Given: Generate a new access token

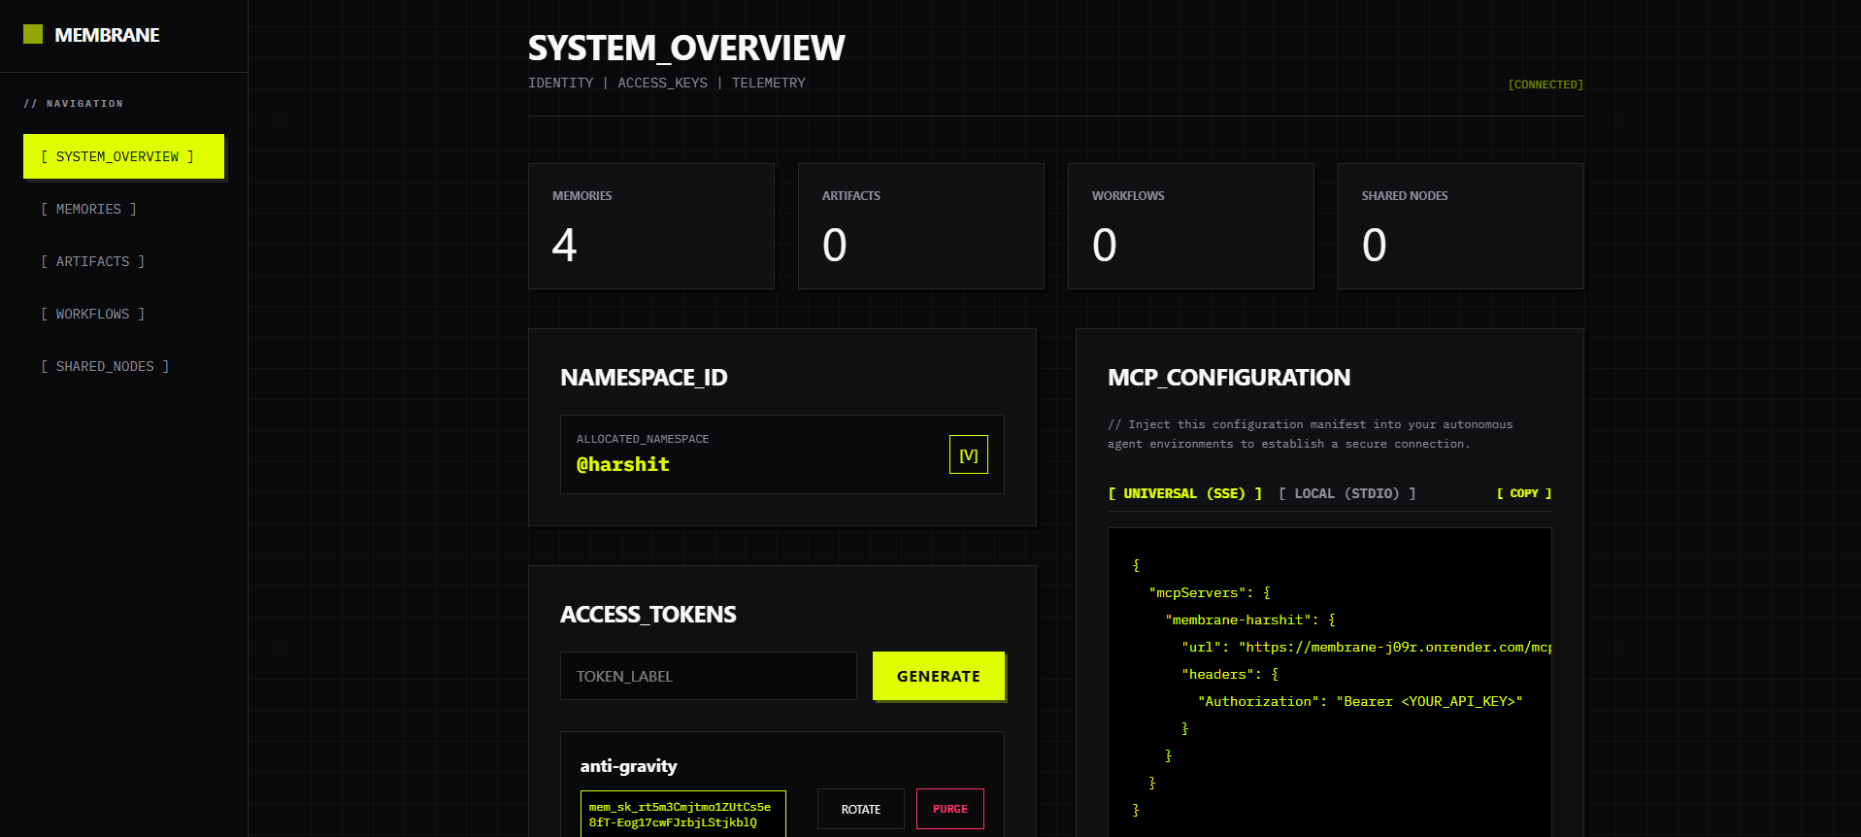Looking at the screenshot, I should [x=938, y=676].
